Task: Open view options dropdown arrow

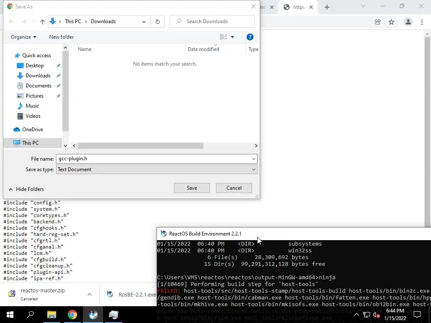Action: (232, 37)
